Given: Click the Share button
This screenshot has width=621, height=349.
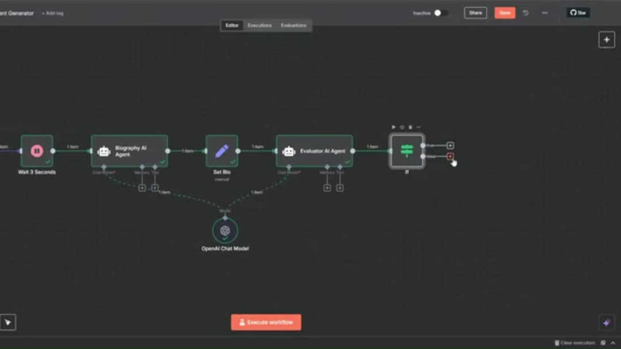Looking at the screenshot, I should 476,13.
